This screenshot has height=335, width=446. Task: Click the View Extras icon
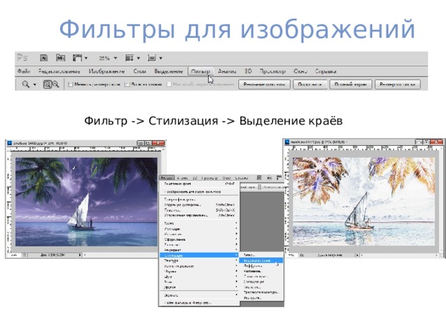coord(77,58)
